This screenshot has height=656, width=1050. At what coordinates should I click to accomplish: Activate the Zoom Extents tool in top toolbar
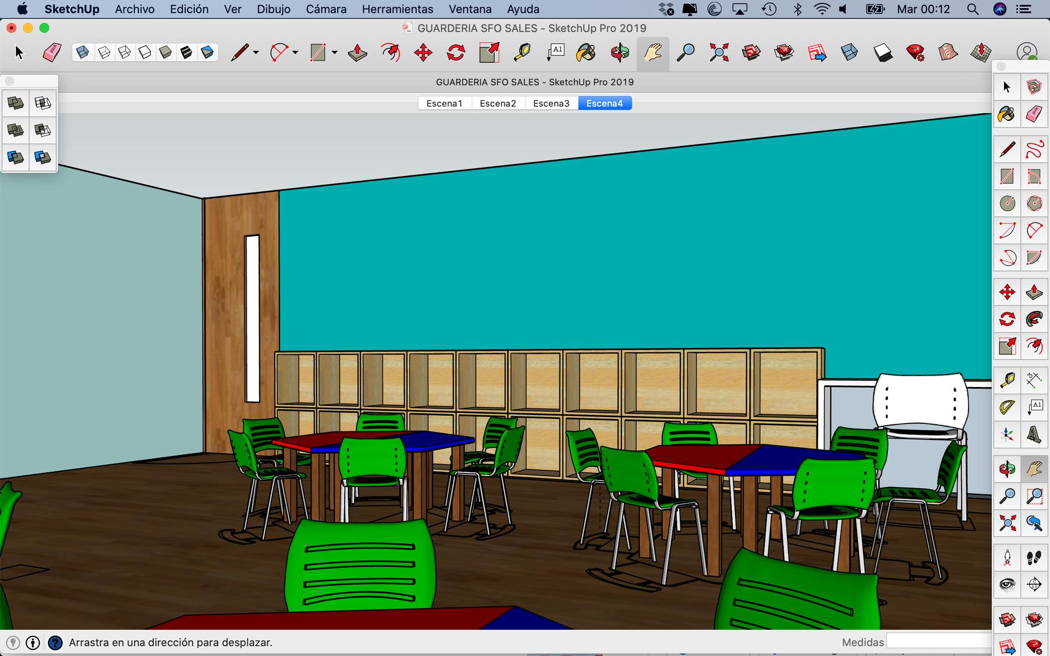[x=719, y=53]
